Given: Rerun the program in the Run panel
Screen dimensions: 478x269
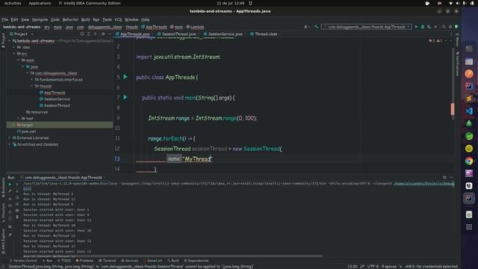Looking at the screenshot, I should (x=10, y=185).
